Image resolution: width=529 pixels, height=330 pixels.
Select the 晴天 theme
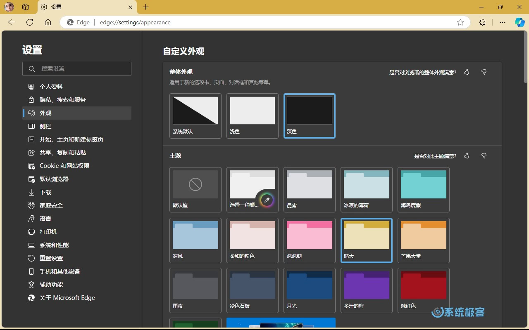click(x=367, y=240)
